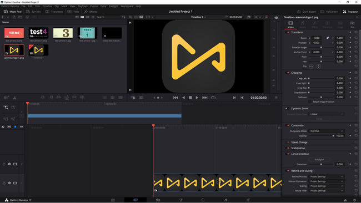This screenshot has width=361, height=203.
Task: Open project settings gear in bottom right
Action: coord(354,200)
